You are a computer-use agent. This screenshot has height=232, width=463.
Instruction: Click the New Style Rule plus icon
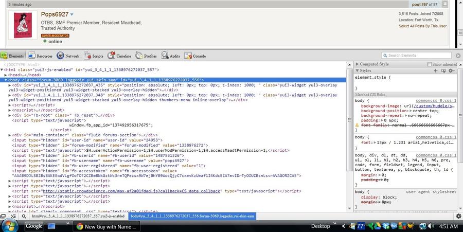[436, 70]
